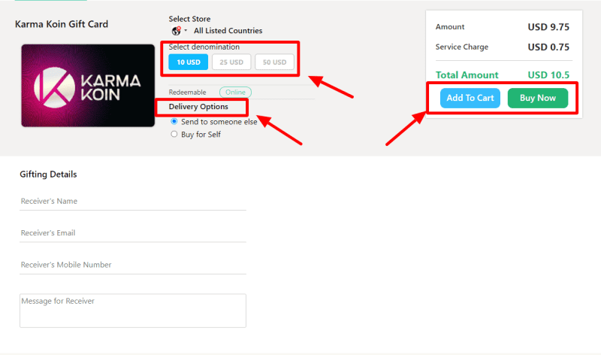Select the 25 USD denomination
601x355 pixels.
pos(231,62)
